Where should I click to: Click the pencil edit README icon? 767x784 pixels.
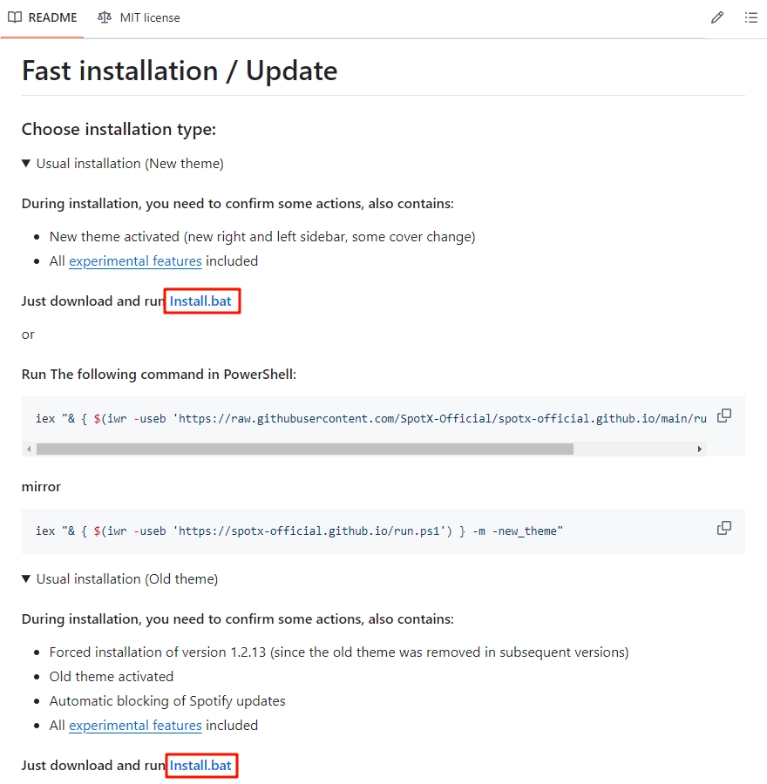click(x=717, y=17)
